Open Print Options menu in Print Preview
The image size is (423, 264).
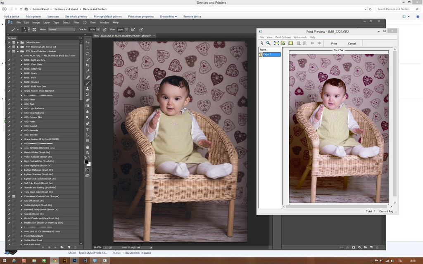click(x=283, y=37)
